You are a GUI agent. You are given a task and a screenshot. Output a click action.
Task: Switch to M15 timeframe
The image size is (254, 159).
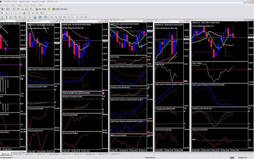coord(60,17)
